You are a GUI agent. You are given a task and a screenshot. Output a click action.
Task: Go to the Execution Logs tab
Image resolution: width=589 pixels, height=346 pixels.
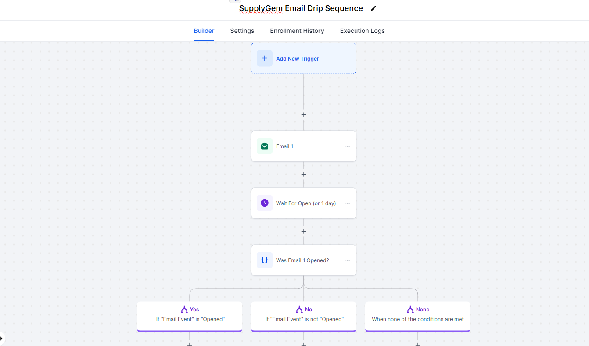click(362, 31)
